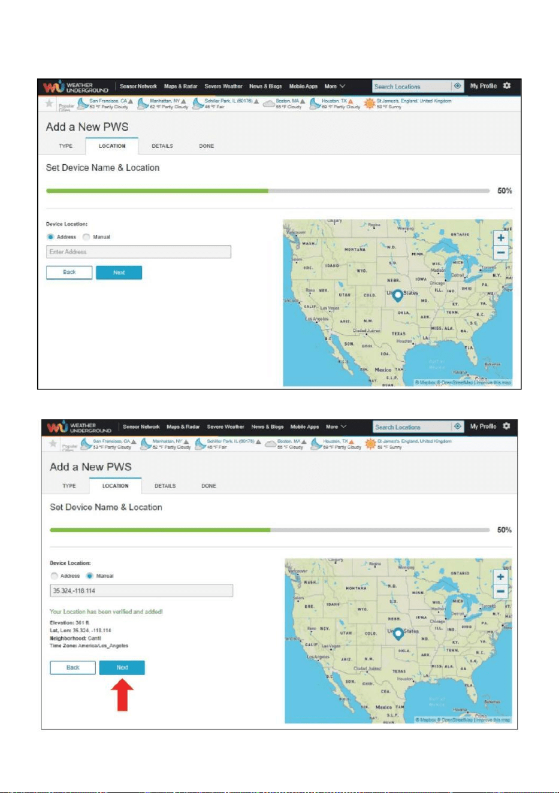Open Sensor Network menu in upper screenshot
The height and width of the screenshot is (793, 559).
tap(138, 86)
